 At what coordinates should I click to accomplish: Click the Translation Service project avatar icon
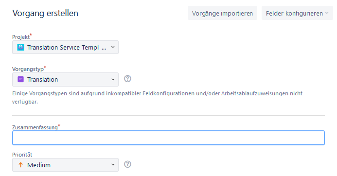point(20,47)
